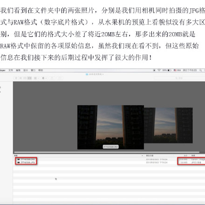Viewport: 205px width, 205px height.
Task: Switch Finder to Cover Flow view
Action: tap(29, 78)
